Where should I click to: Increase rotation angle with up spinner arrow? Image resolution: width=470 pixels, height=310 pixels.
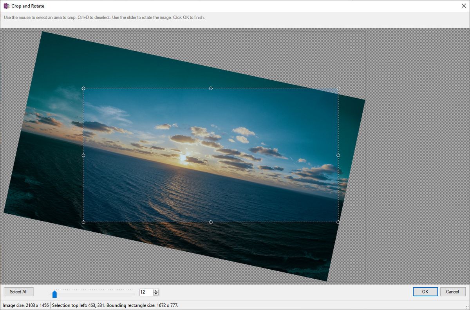tap(156, 290)
